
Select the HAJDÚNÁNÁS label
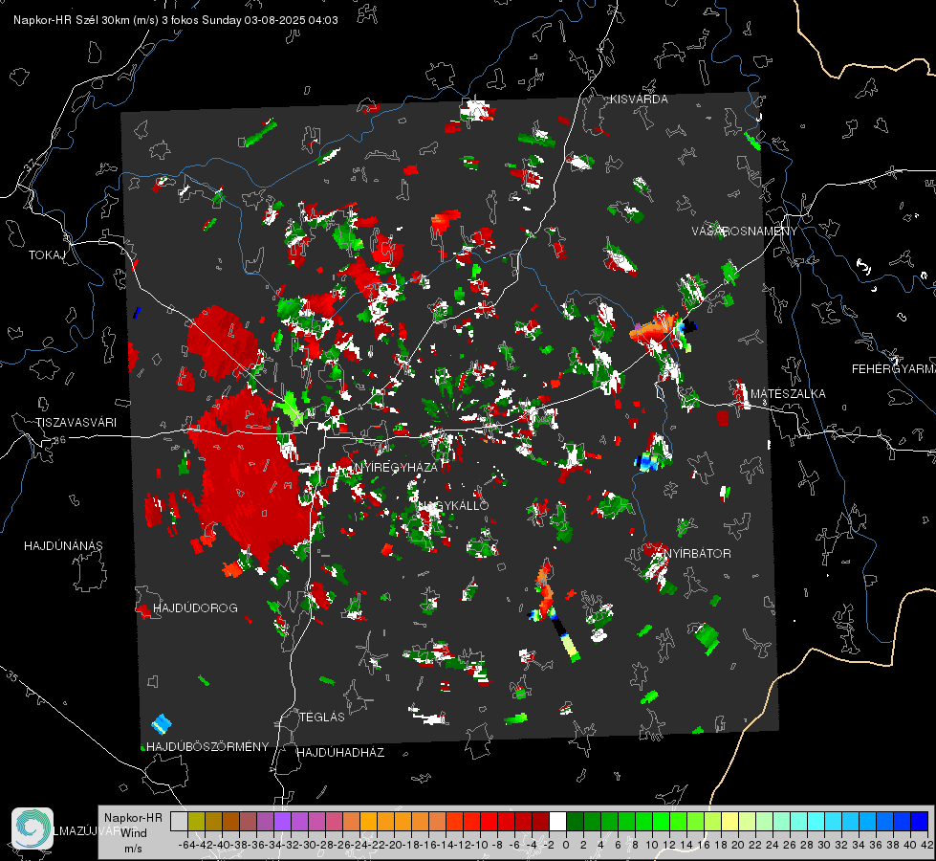pyautogui.click(x=63, y=545)
